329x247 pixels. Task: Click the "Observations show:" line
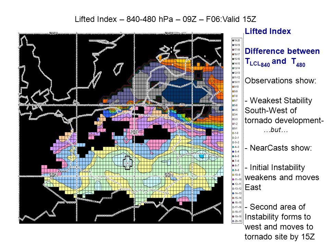[x=280, y=81]
